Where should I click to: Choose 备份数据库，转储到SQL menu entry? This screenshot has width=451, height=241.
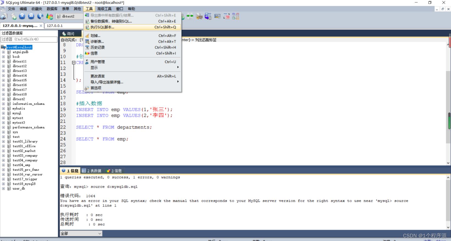click(132, 21)
